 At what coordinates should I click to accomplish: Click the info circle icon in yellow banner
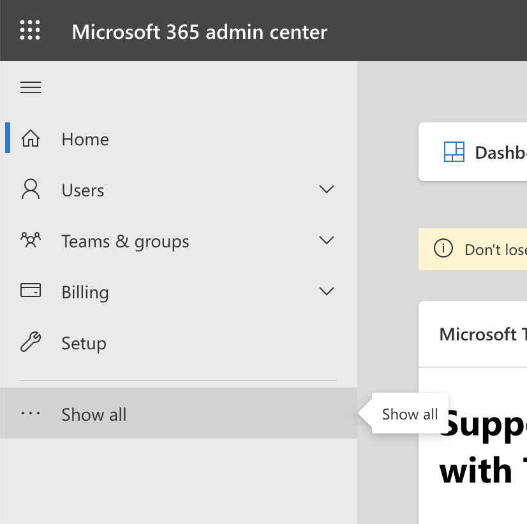(x=443, y=249)
